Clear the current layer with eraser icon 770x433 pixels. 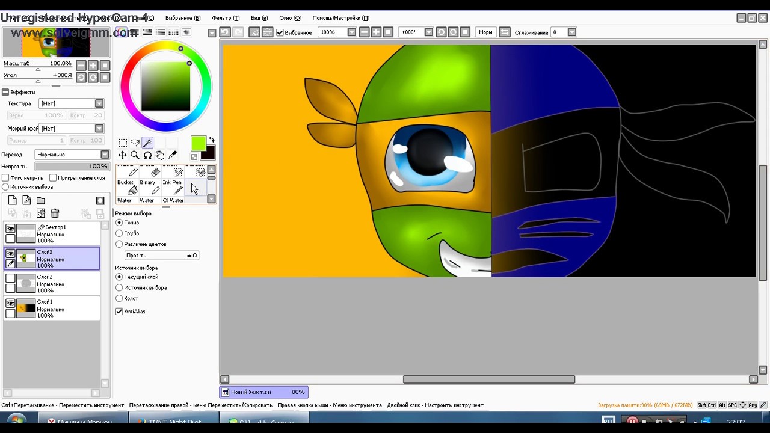click(41, 213)
